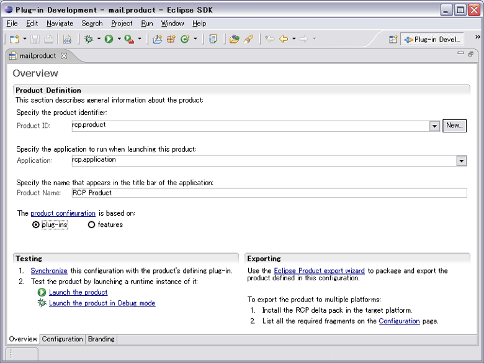The width and height of the screenshot is (484, 363).
Task: Click the New... product ID button
Action: tap(454, 126)
